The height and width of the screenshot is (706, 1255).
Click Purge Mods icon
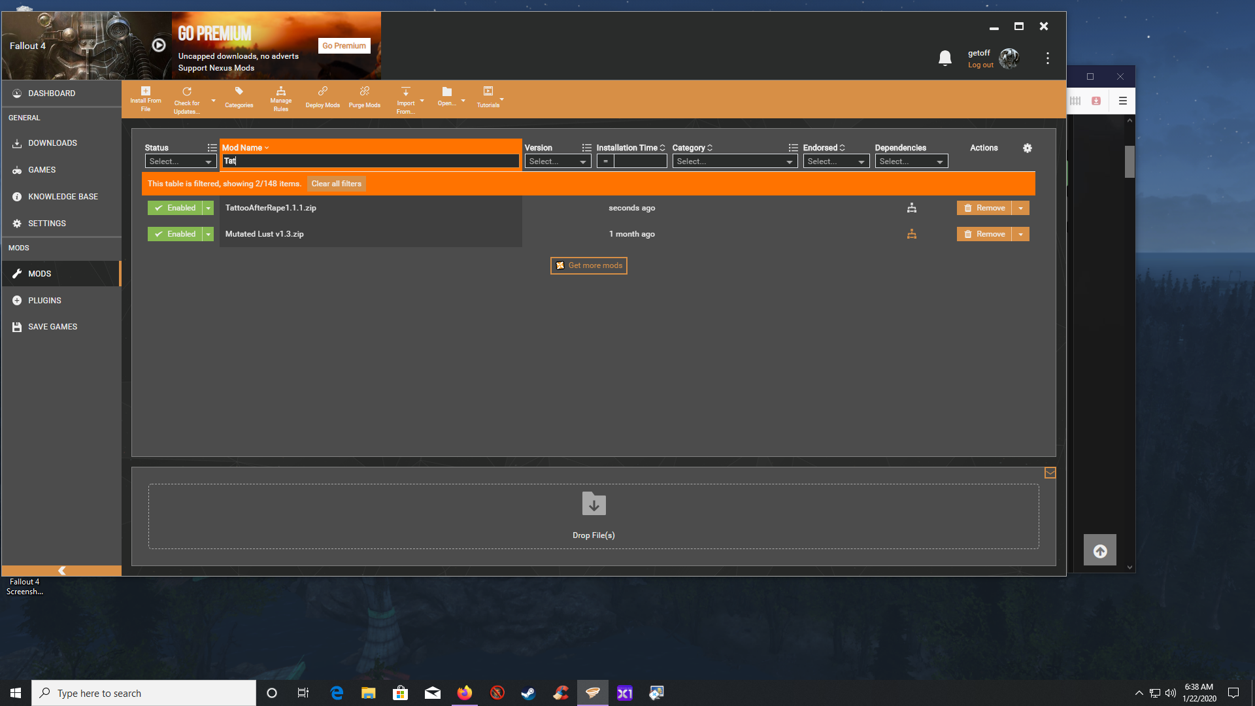(364, 98)
